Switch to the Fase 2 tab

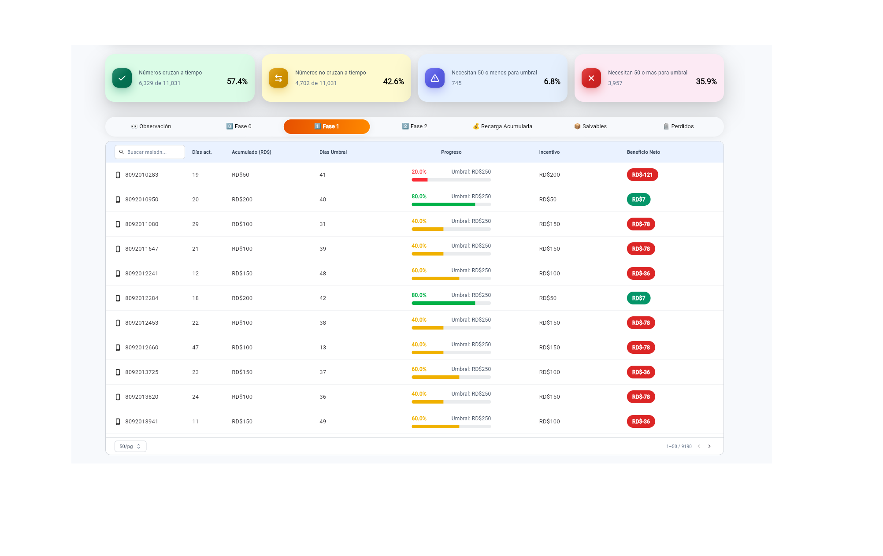pos(415,126)
